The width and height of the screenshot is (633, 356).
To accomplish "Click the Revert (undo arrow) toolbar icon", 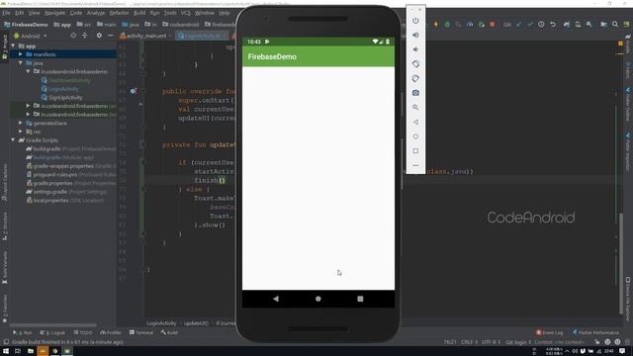I will coord(553,25).
